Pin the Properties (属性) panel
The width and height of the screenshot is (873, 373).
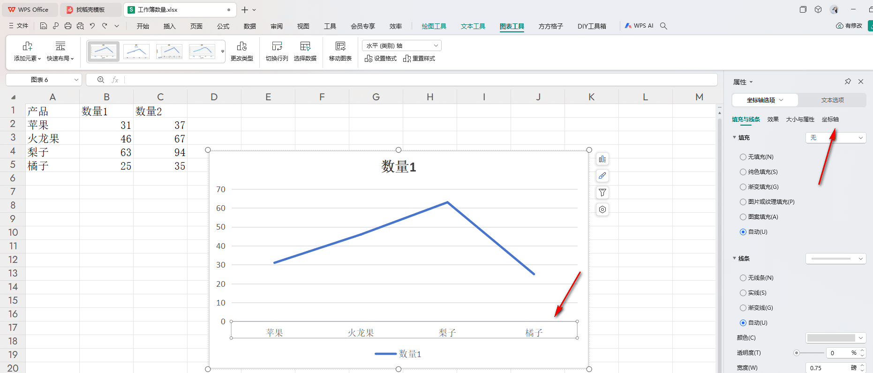point(848,82)
